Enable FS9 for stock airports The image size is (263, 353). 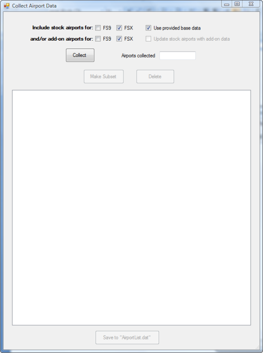[98, 28]
